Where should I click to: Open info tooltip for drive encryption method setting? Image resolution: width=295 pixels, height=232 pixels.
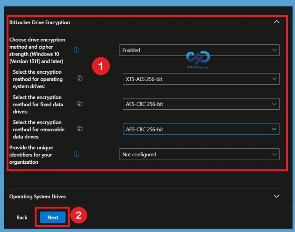click(x=76, y=50)
